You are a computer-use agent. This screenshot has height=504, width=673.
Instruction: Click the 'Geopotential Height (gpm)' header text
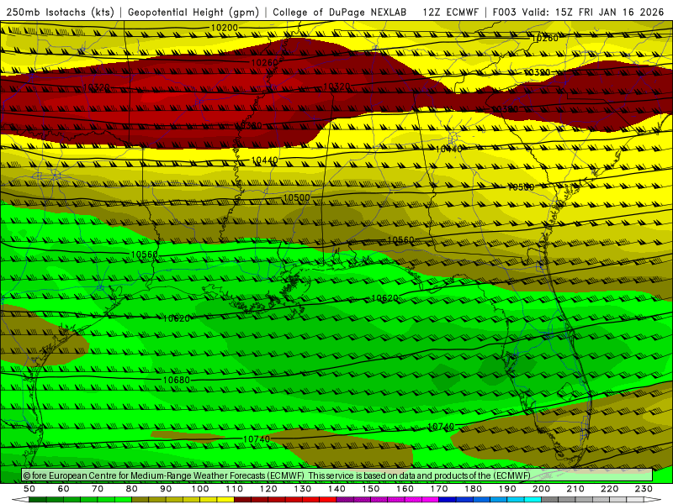(x=193, y=12)
